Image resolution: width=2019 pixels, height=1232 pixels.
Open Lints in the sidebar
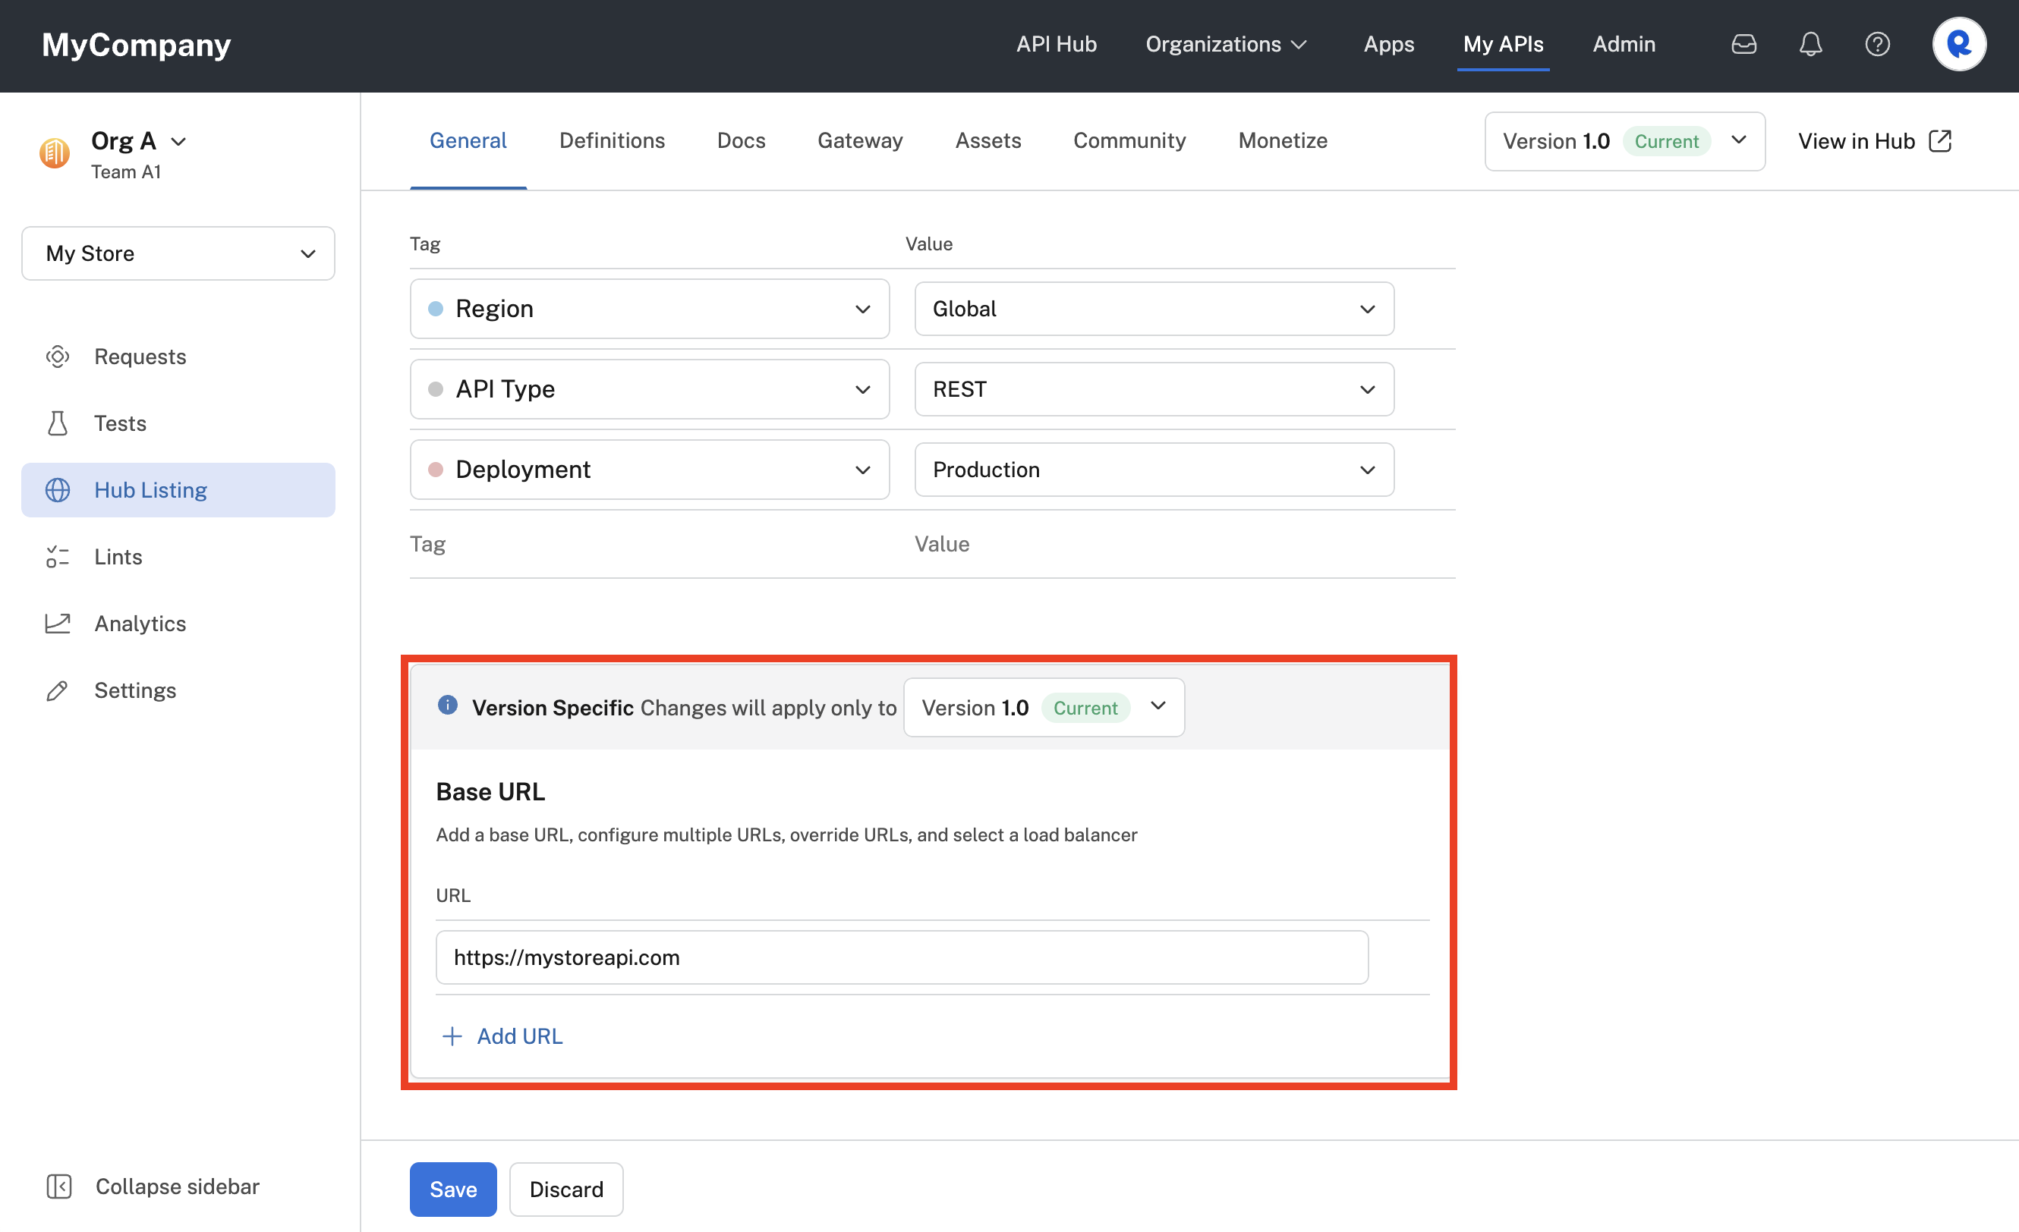[178, 557]
